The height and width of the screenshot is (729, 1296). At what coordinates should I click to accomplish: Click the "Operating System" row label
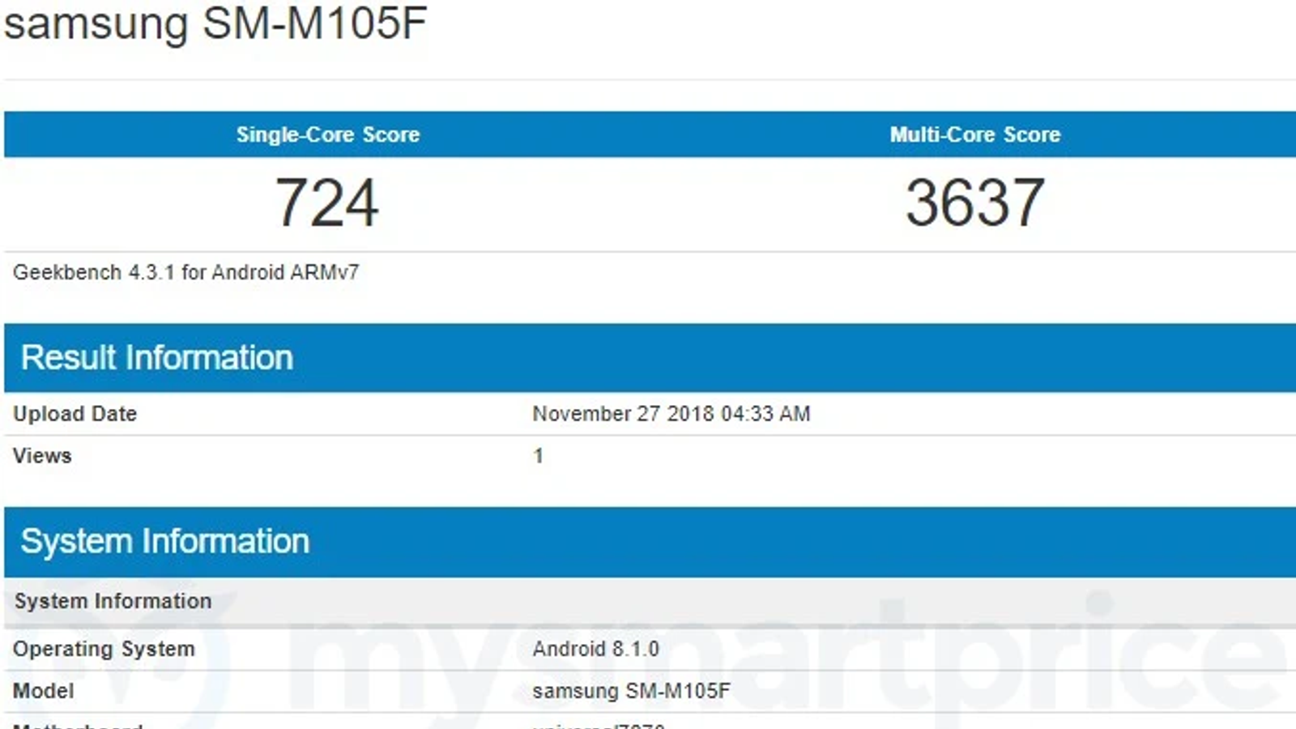[x=104, y=649]
